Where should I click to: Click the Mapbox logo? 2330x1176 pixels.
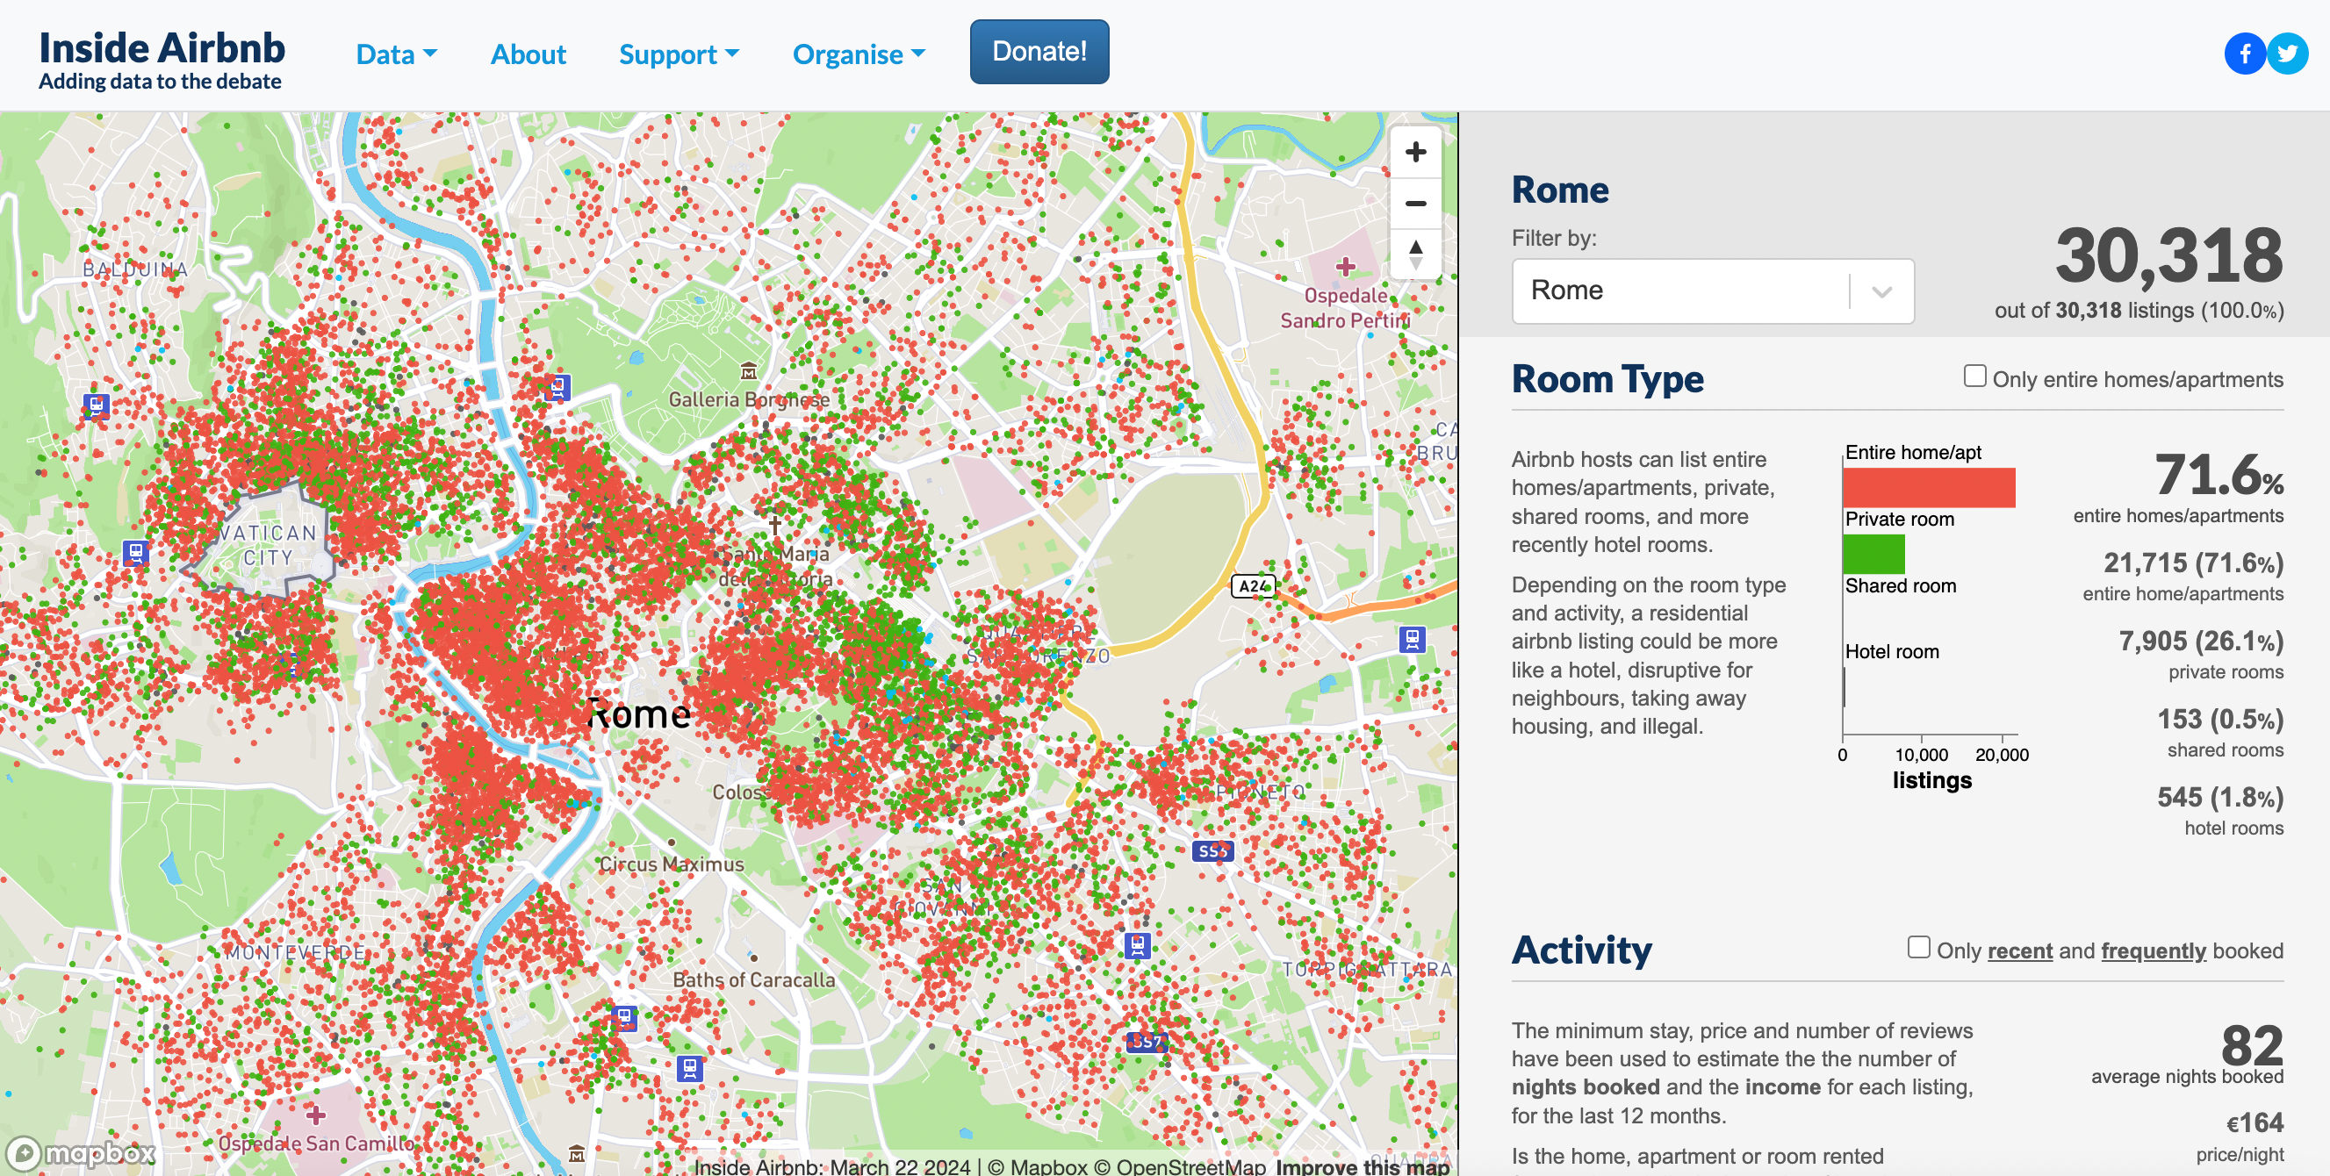pos(82,1152)
